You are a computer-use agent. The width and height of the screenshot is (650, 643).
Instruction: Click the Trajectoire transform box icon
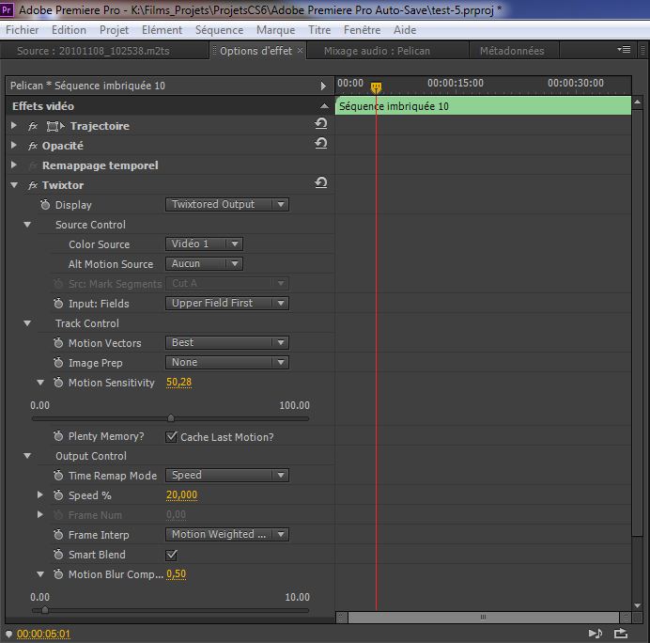point(55,126)
